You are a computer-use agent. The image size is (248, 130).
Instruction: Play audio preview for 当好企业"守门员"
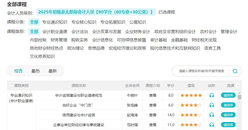[212, 105]
